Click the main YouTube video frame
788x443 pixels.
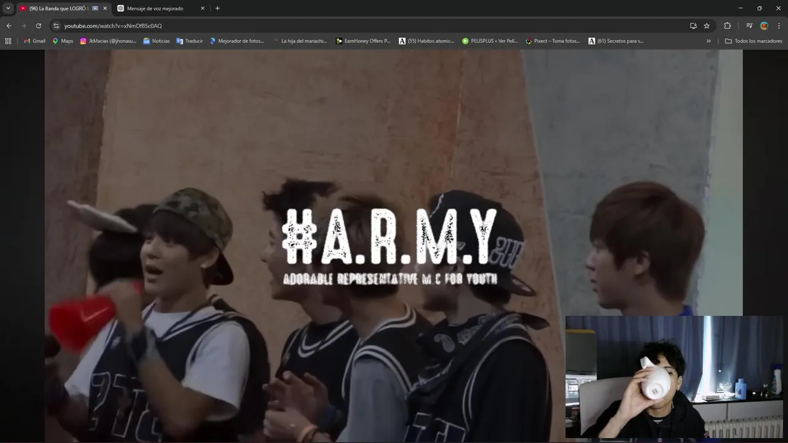(393, 245)
